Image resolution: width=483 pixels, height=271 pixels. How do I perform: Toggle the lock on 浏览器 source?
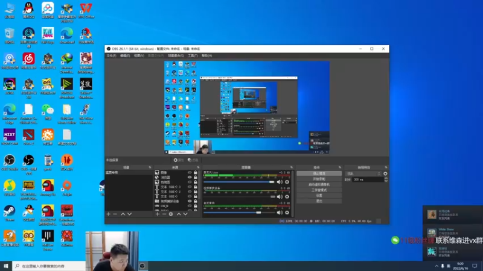[195, 177]
